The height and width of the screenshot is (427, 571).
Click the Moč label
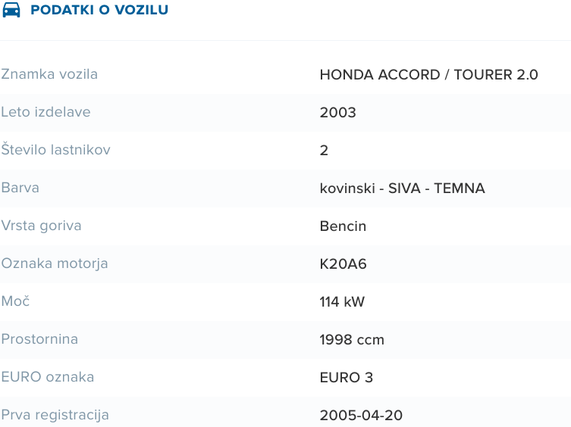tap(15, 301)
